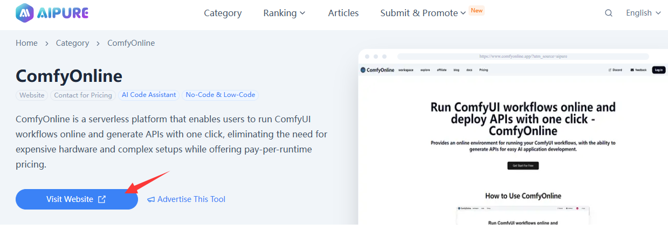Click the ComfyOnline breadcrumb
668x230 pixels.
(131, 43)
